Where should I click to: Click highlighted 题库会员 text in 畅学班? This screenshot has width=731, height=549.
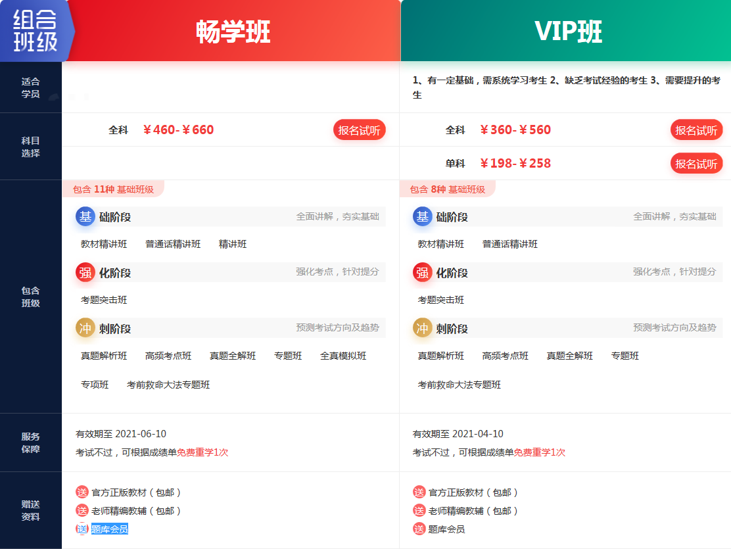110,529
